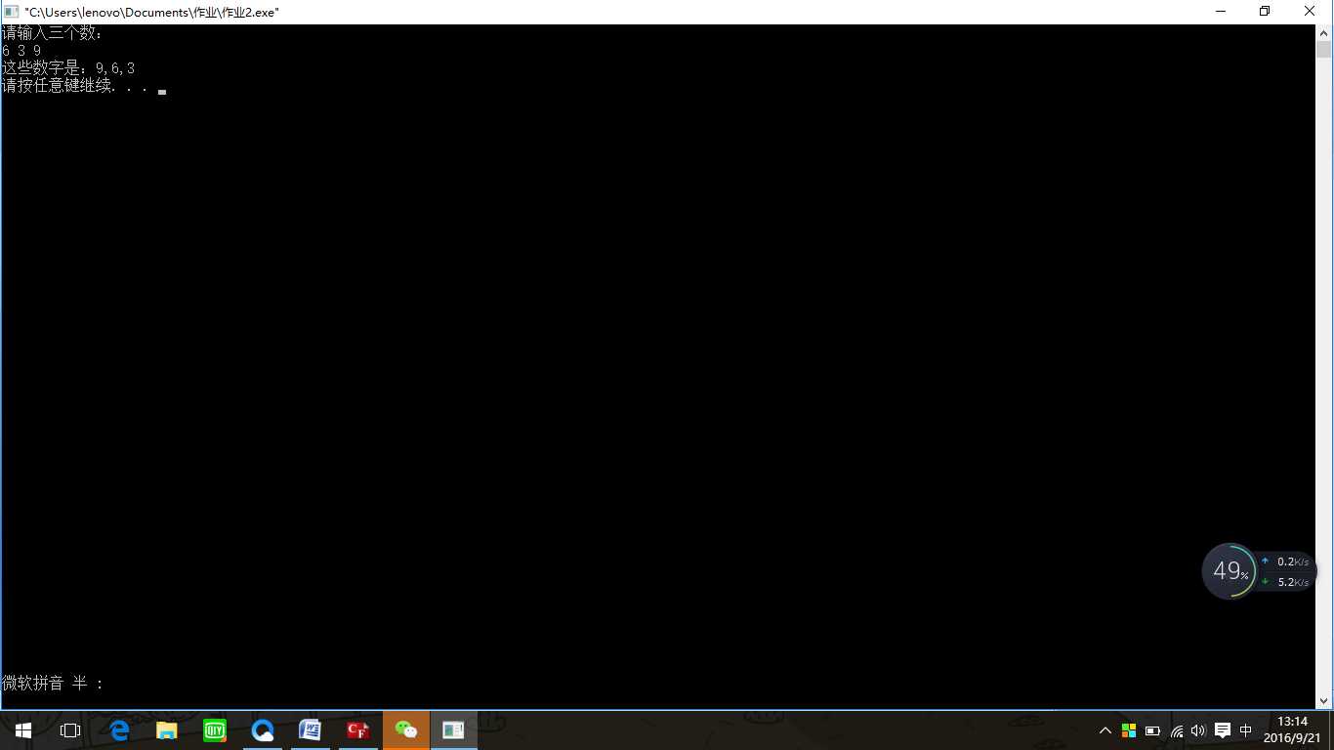Click the console scrollbar down arrow

[x=1323, y=700]
